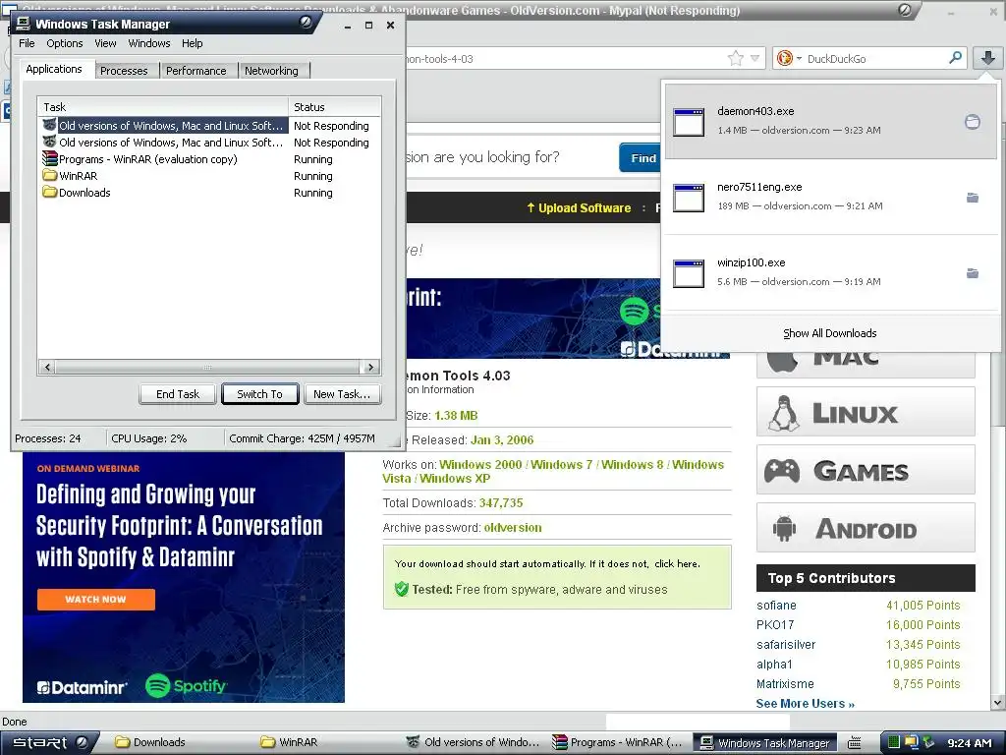Select the Programs - WinRAR task row

209,159
